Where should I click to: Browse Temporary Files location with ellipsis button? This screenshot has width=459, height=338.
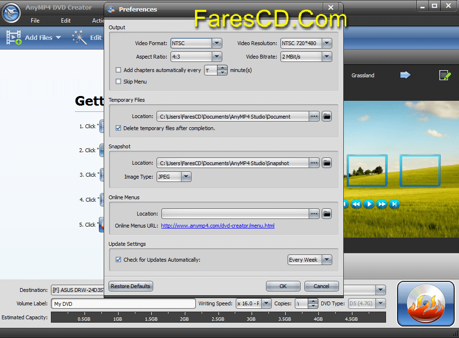tap(314, 117)
